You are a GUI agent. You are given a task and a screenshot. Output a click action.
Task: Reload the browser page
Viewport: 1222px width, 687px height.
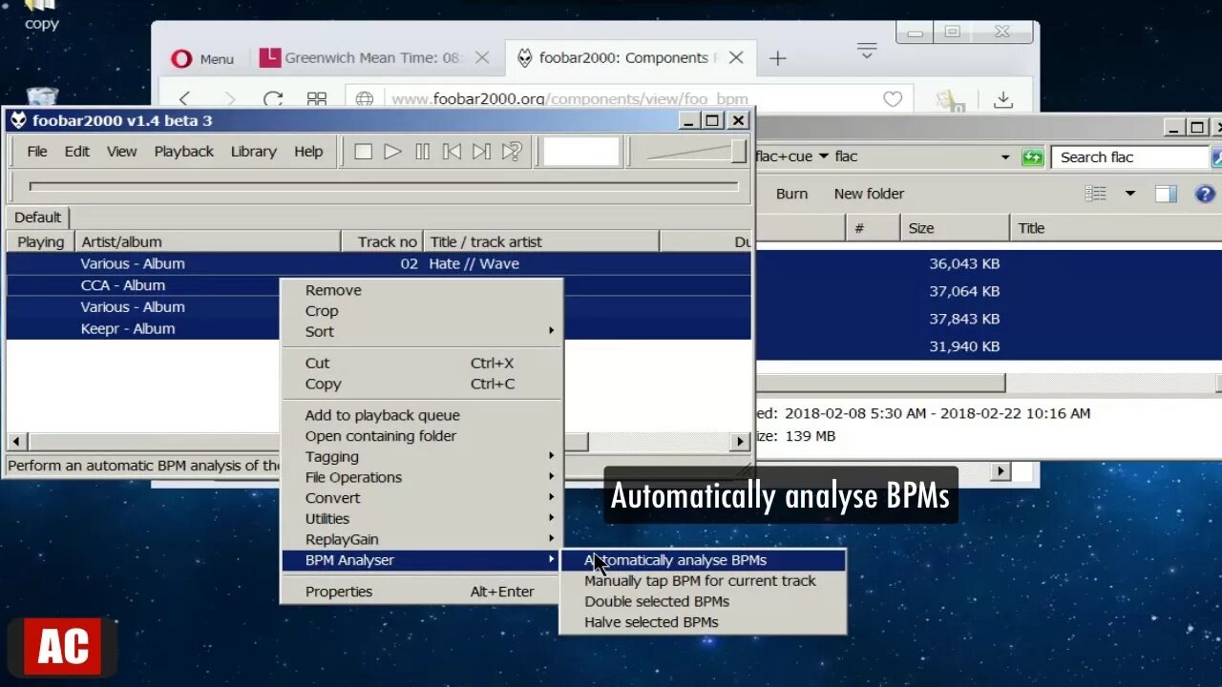pos(273,99)
